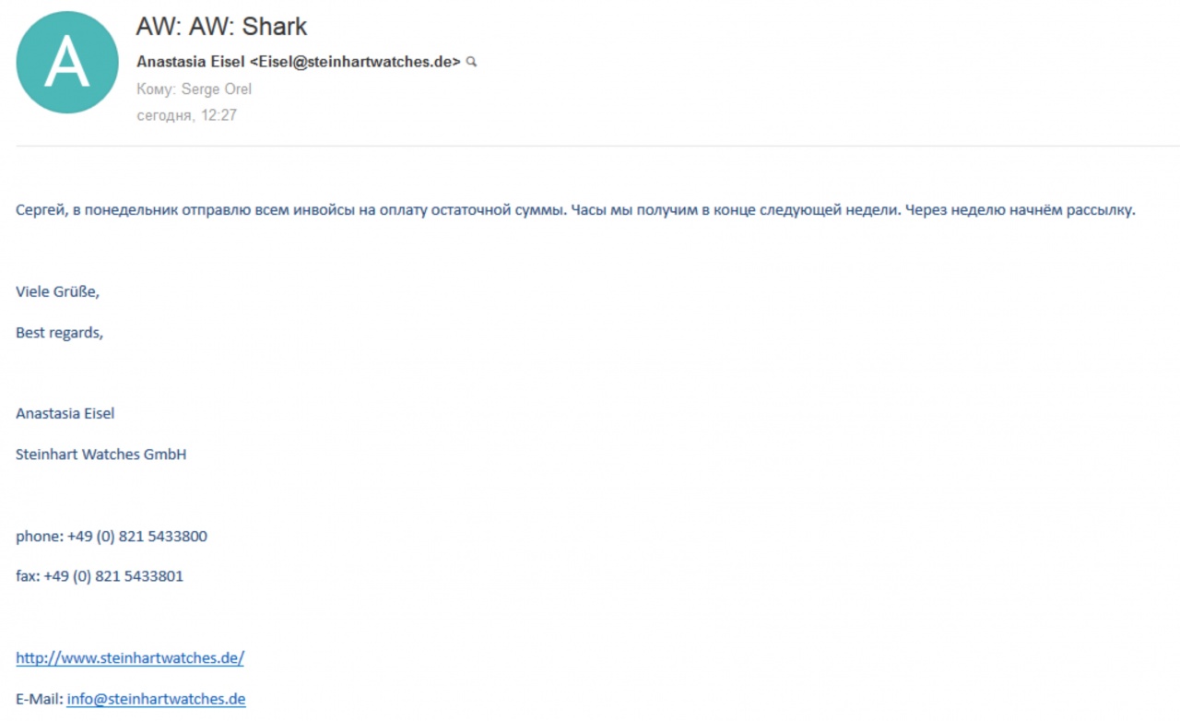This screenshot has width=1180, height=721.
Task: Click the info@steinhartwatches.de email link
Action: [x=156, y=699]
